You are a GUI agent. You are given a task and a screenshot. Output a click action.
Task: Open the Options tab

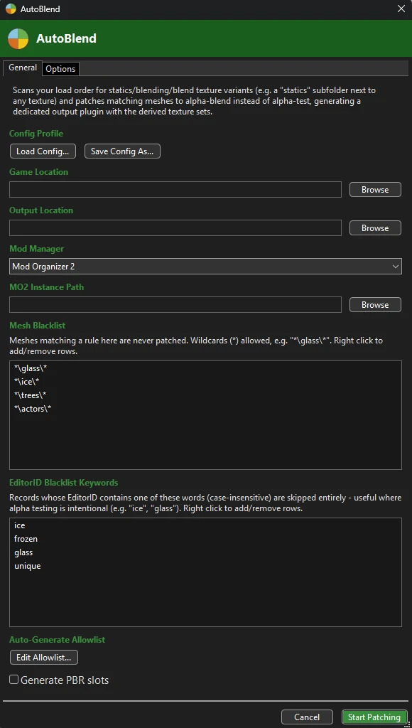pyautogui.click(x=60, y=69)
